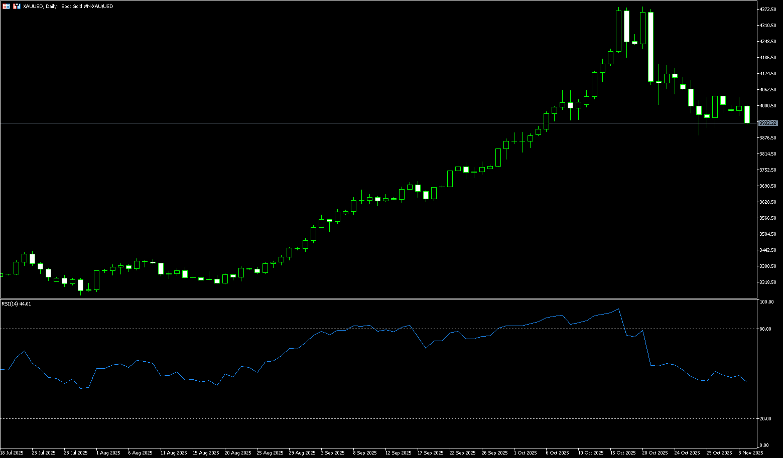
Task: Click the red-blue grid icon in chart header
Action: (6, 6)
